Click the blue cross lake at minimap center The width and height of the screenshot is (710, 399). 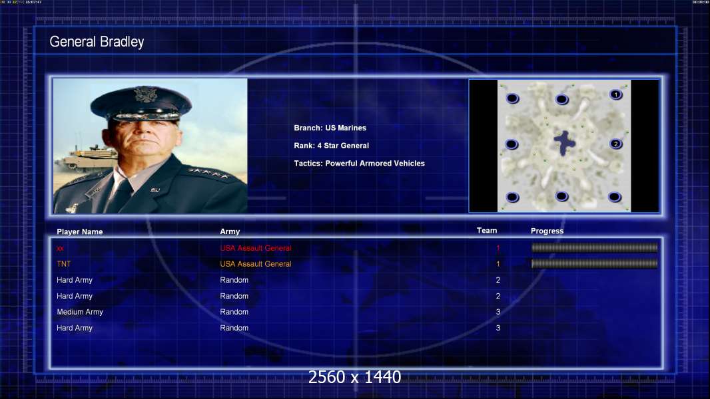coord(564,143)
